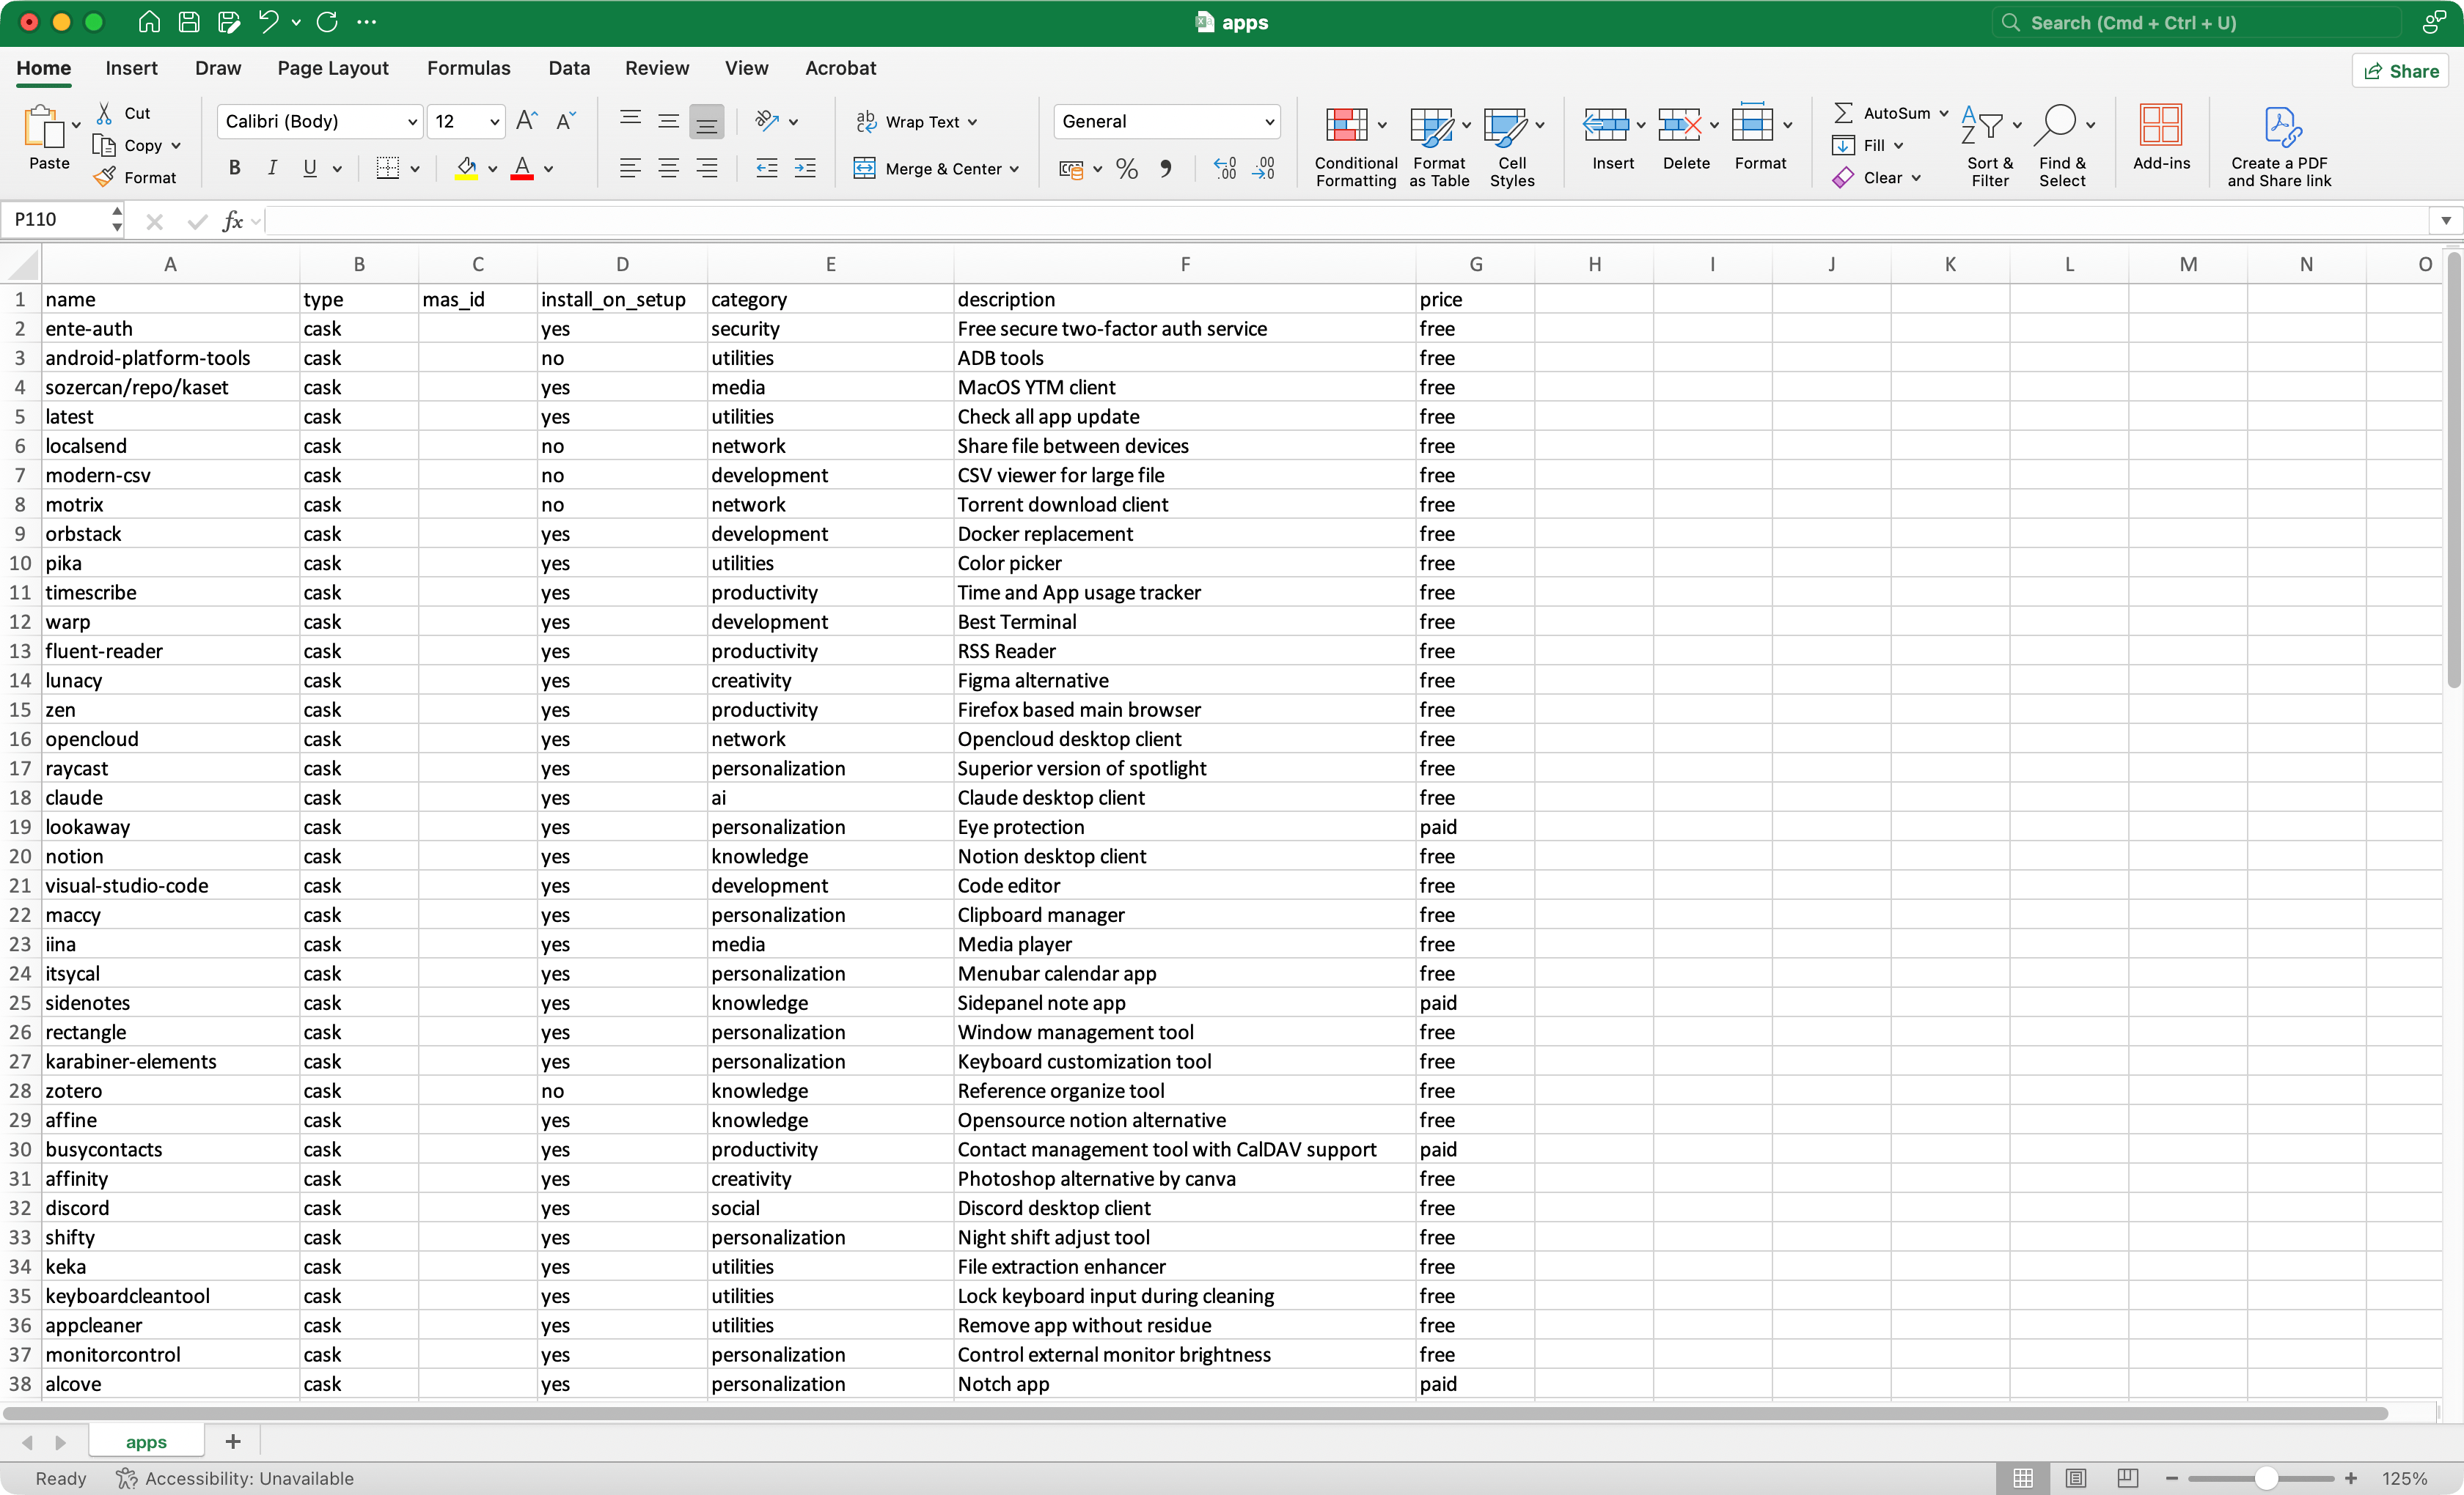The width and height of the screenshot is (2464, 1495).
Task: Decrease indent icon
Action: [767, 168]
